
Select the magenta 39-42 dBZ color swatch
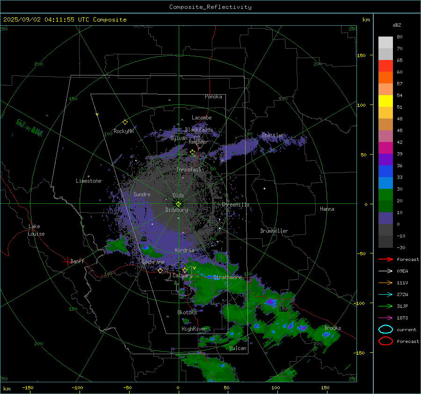pyautogui.click(x=385, y=148)
